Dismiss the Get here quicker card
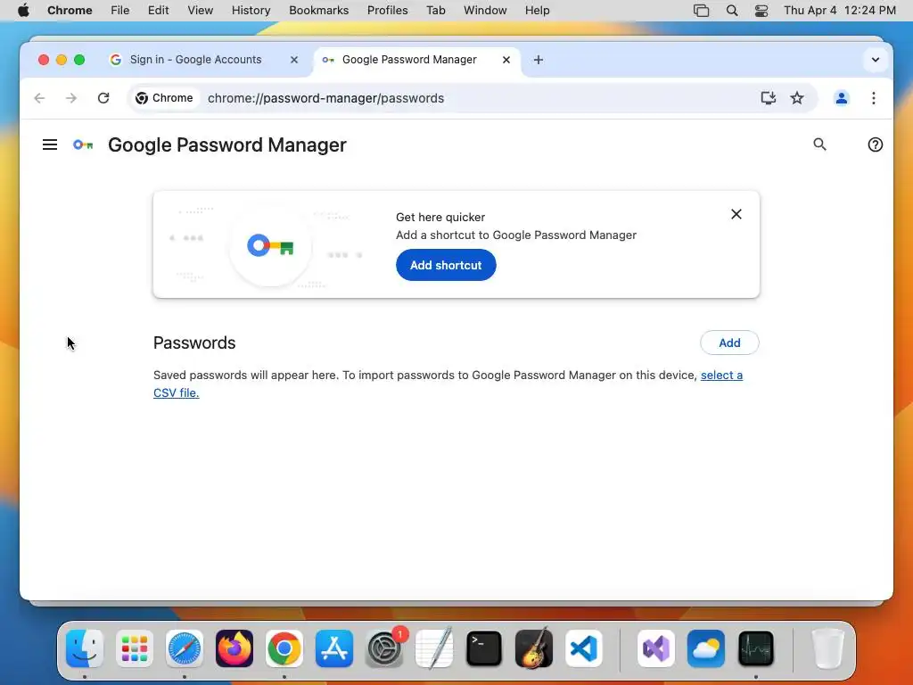The image size is (913, 685). pos(736,214)
